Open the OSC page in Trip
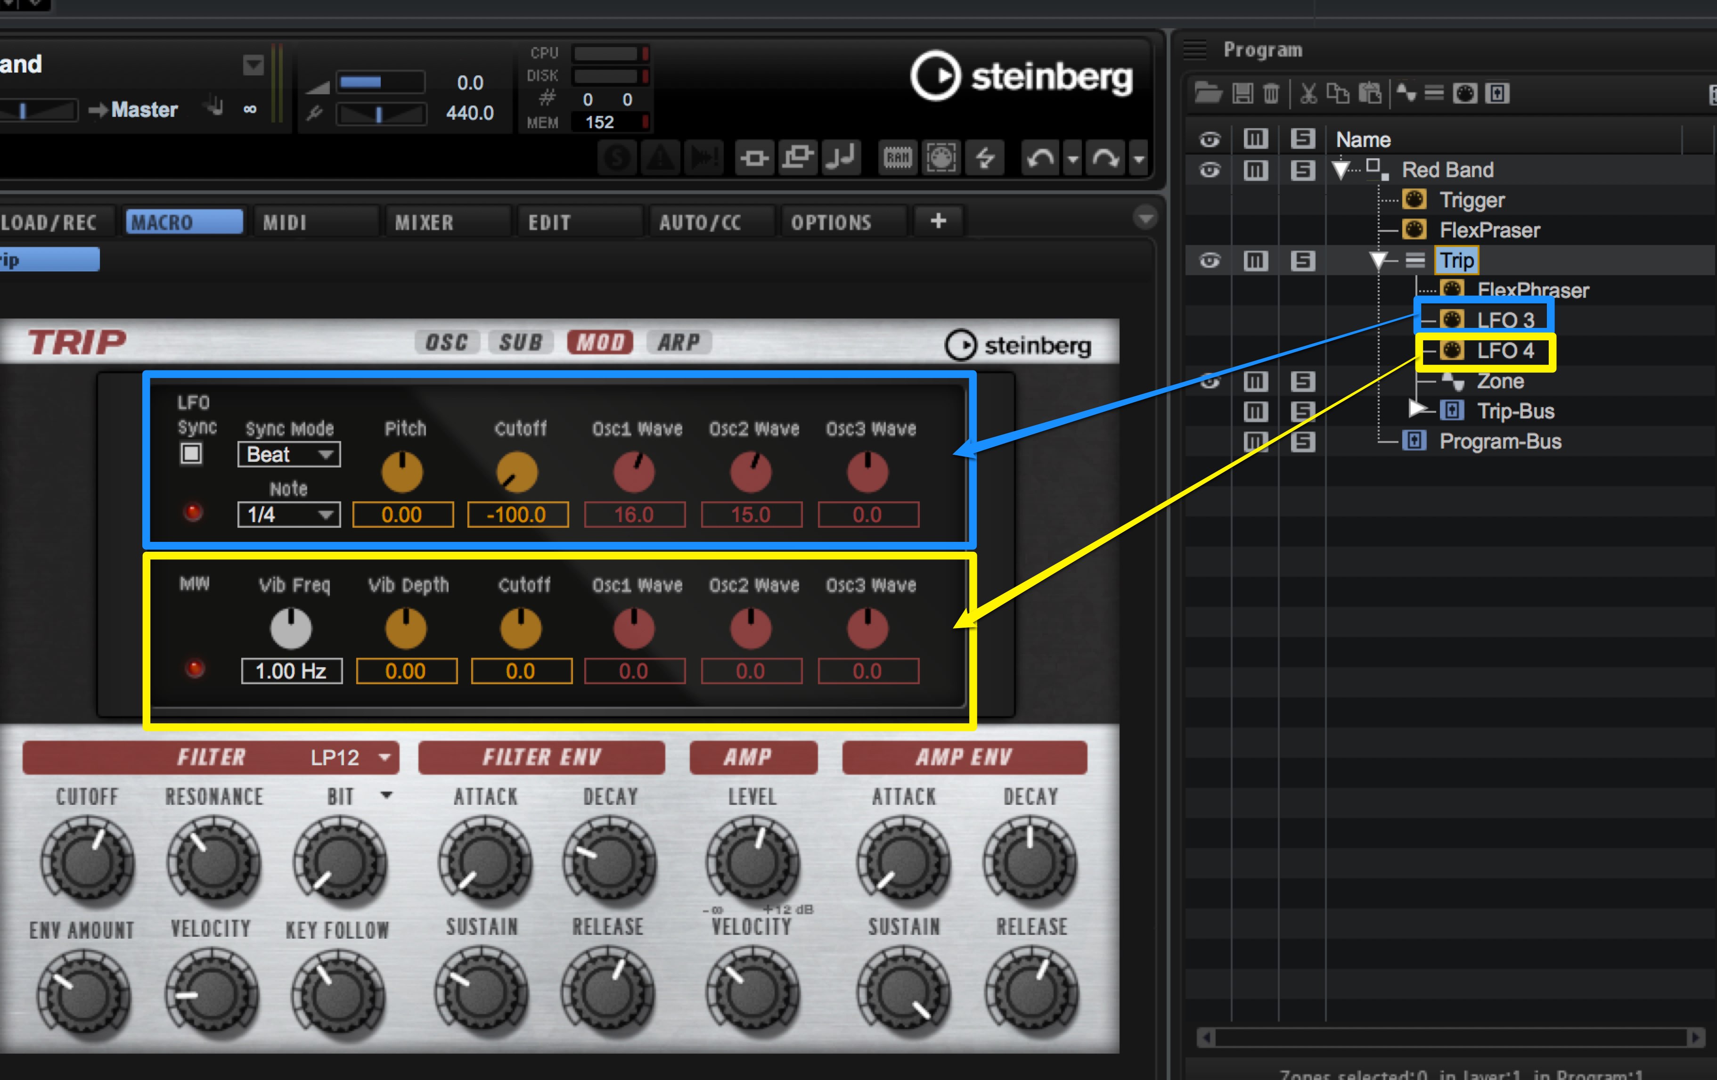The image size is (1717, 1080). click(446, 342)
